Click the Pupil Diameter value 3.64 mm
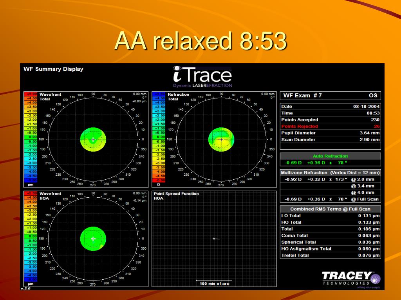Viewport: 401px width, 300px height. (x=370, y=133)
